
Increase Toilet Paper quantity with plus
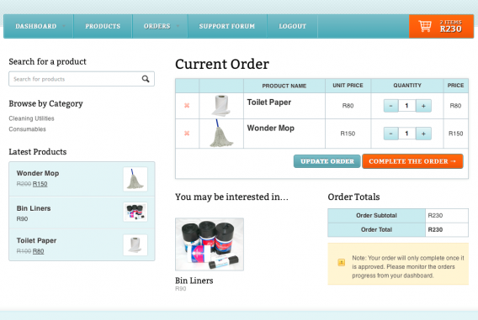[423, 106]
